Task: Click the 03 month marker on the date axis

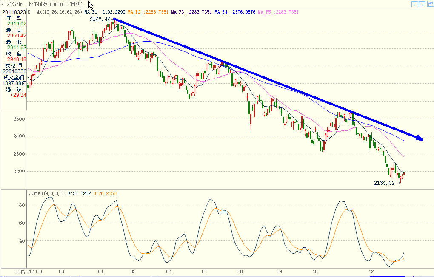Action: click(x=61, y=272)
